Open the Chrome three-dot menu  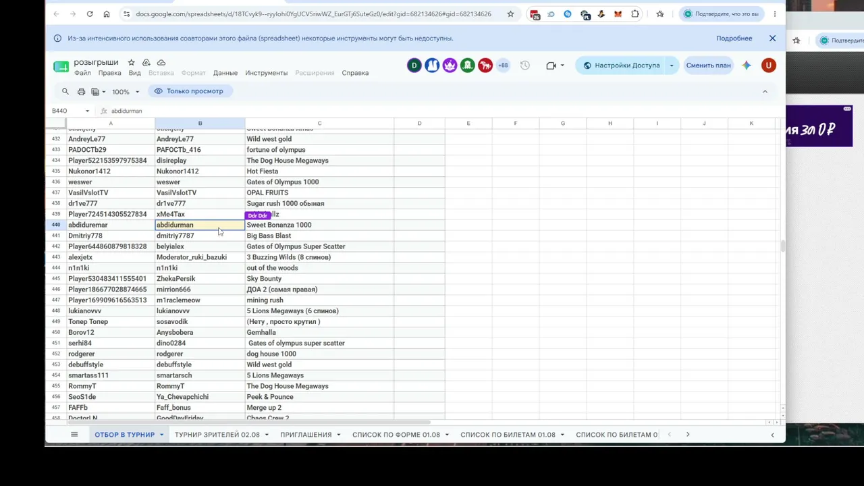(x=775, y=13)
